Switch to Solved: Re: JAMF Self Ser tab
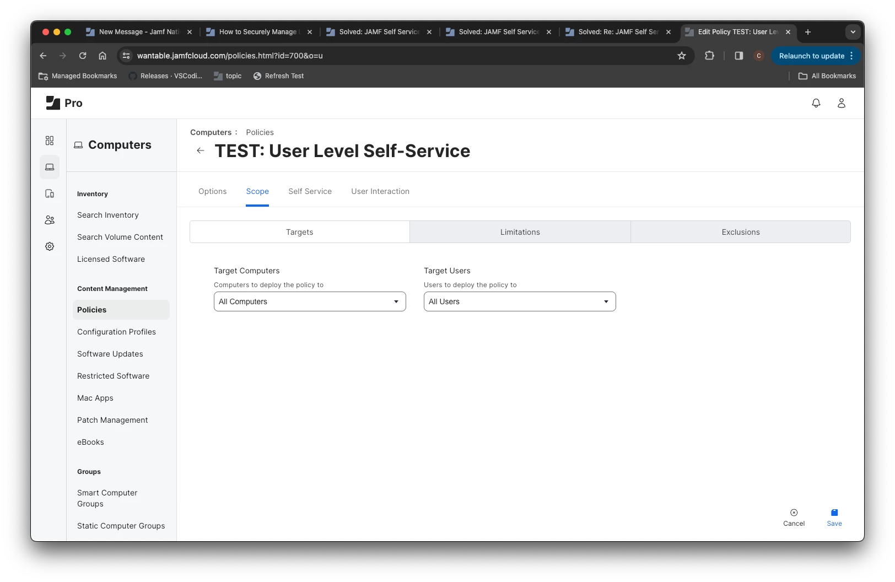 click(618, 32)
